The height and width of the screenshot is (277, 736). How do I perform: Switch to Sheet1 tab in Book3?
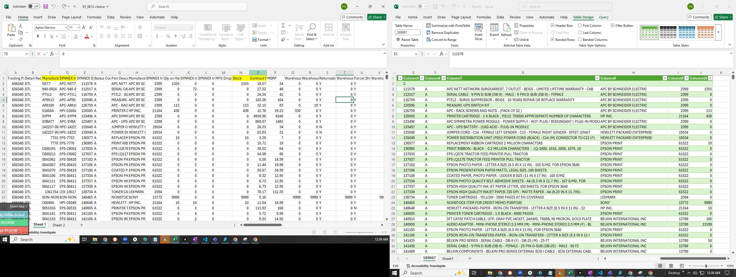tap(448, 258)
